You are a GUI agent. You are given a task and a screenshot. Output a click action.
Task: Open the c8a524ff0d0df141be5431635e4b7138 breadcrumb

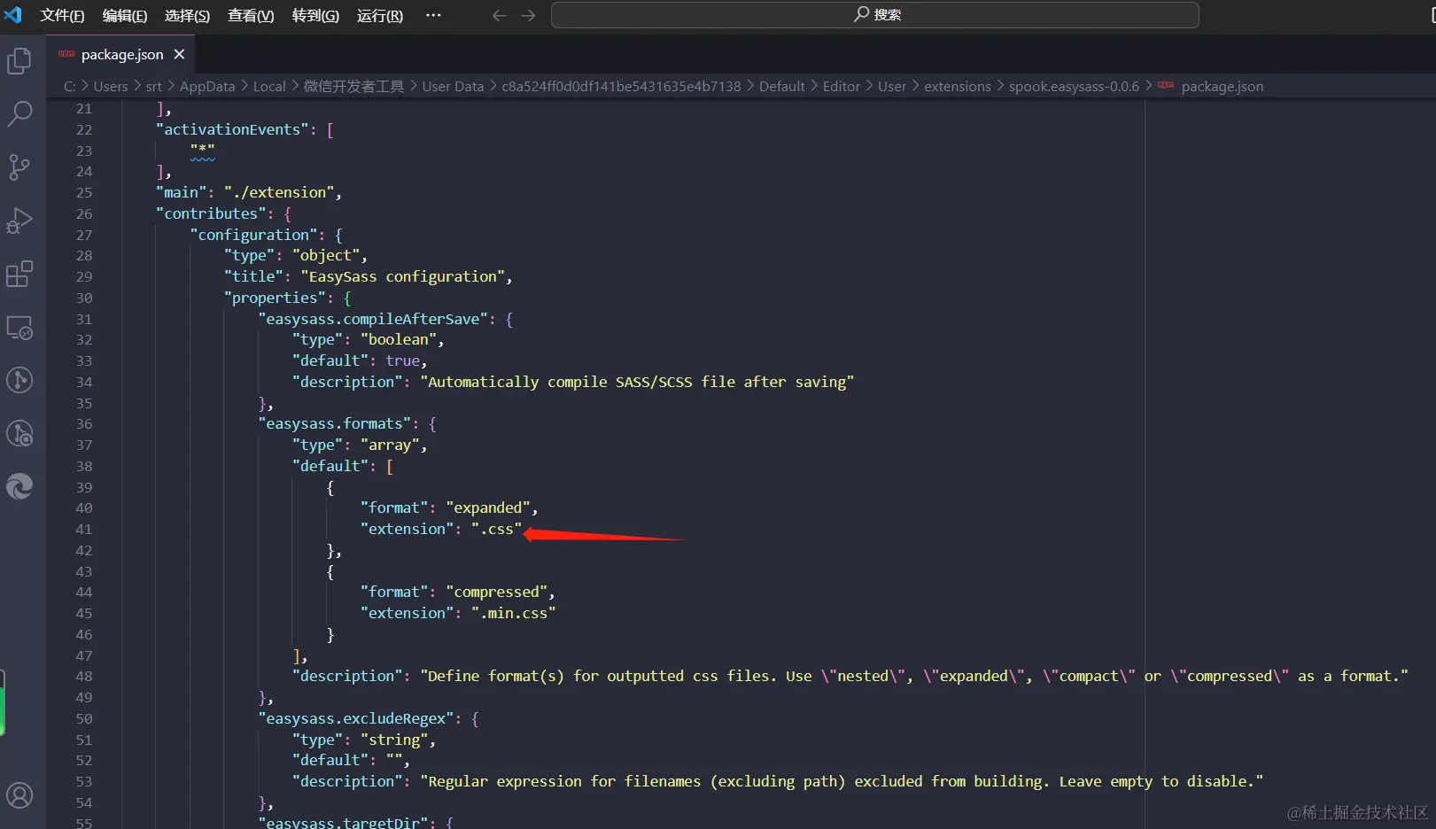click(622, 86)
